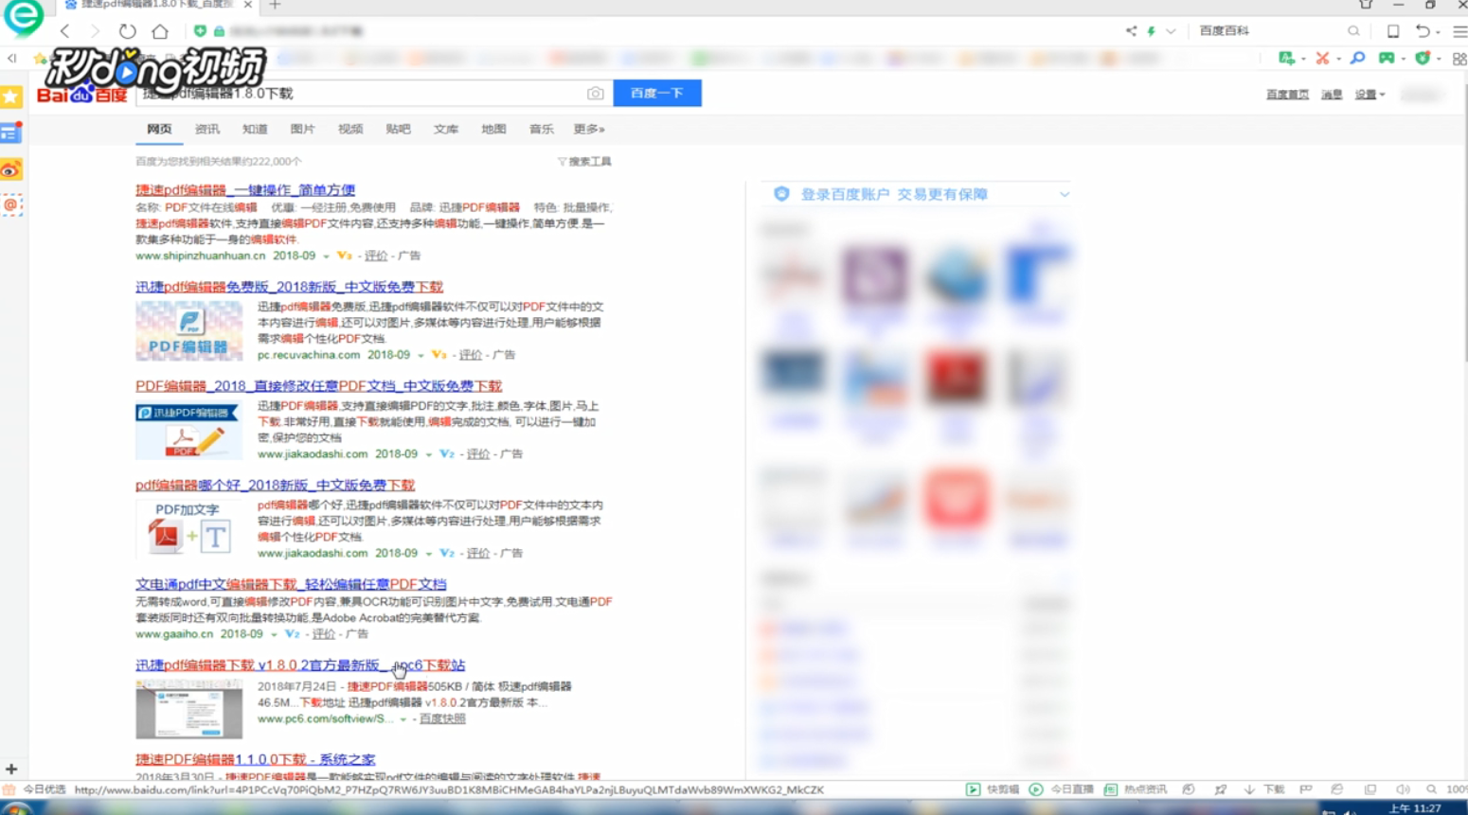This screenshot has height=815, width=1468.
Task: Click the zoom magnifier in browser status bar
Action: [1431, 789]
